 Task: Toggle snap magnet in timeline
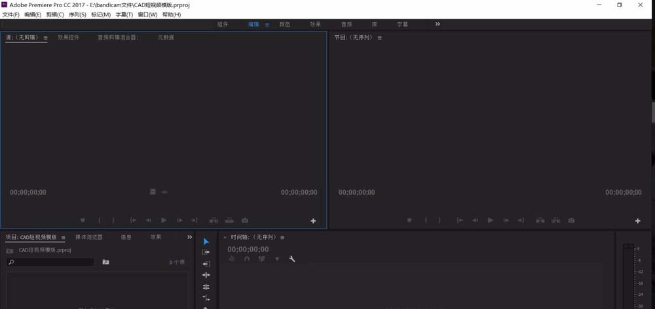[247, 259]
